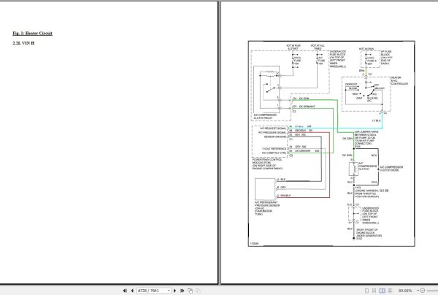Image resolution: width=438 pixels, height=295 pixels.
Task: Switch to single page view
Action: (x=366, y=291)
